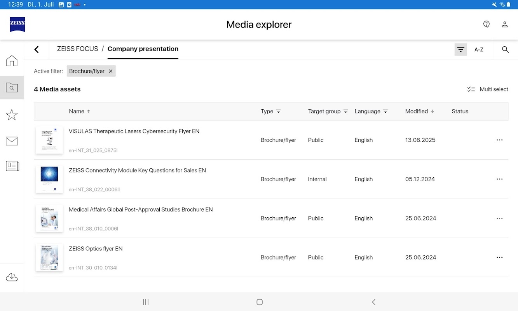Image resolution: width=518 pixels, height=311 pixels.
Task: Open the news icon in the sidebar
Action: 12,166
